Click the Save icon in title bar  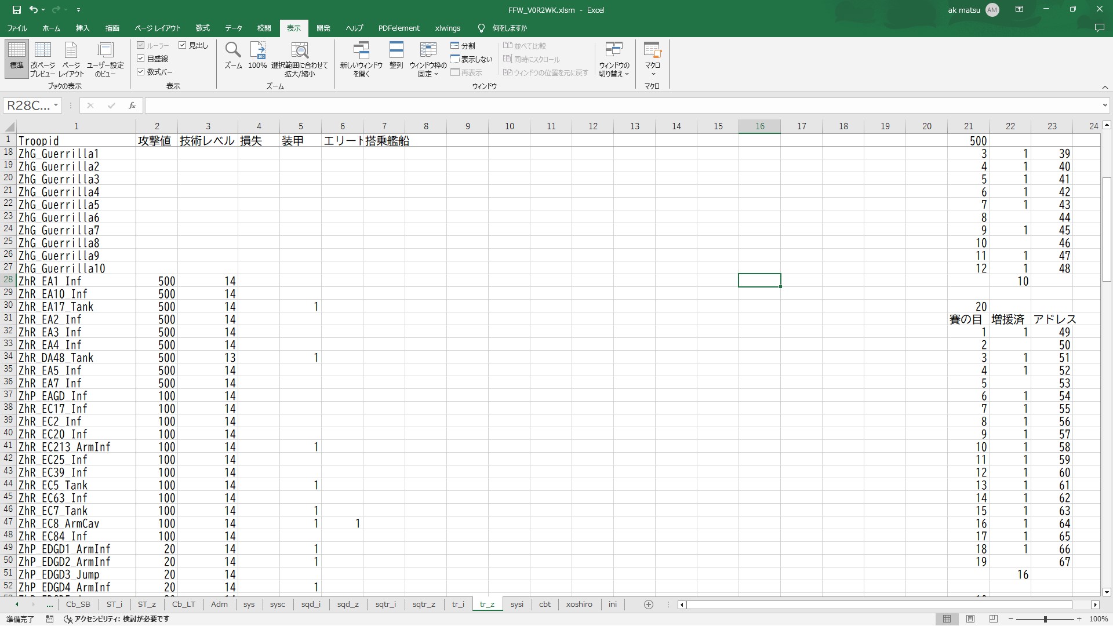tap(16, 10)
